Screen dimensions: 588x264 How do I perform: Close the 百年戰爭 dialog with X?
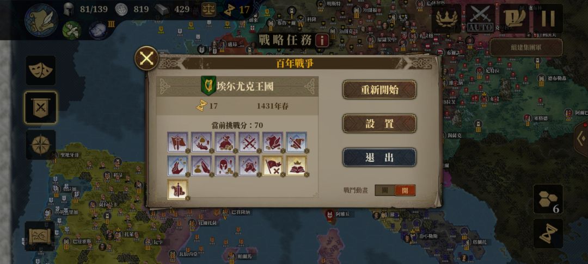click(146, 58)
